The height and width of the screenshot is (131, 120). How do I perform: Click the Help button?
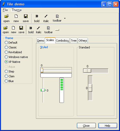tap(108, 126)
